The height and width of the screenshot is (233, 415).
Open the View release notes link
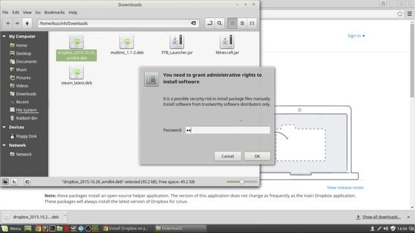[x=345, y=188]
